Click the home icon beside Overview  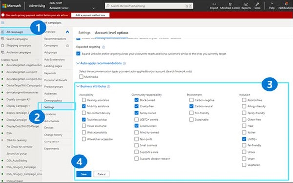(x=68, y=32)
